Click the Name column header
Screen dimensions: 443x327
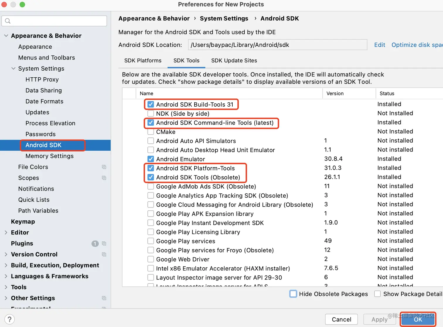[x=229, y=93]
